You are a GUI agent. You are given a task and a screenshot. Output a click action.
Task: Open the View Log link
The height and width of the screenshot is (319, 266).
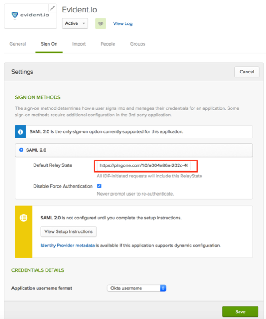[122, 23]
